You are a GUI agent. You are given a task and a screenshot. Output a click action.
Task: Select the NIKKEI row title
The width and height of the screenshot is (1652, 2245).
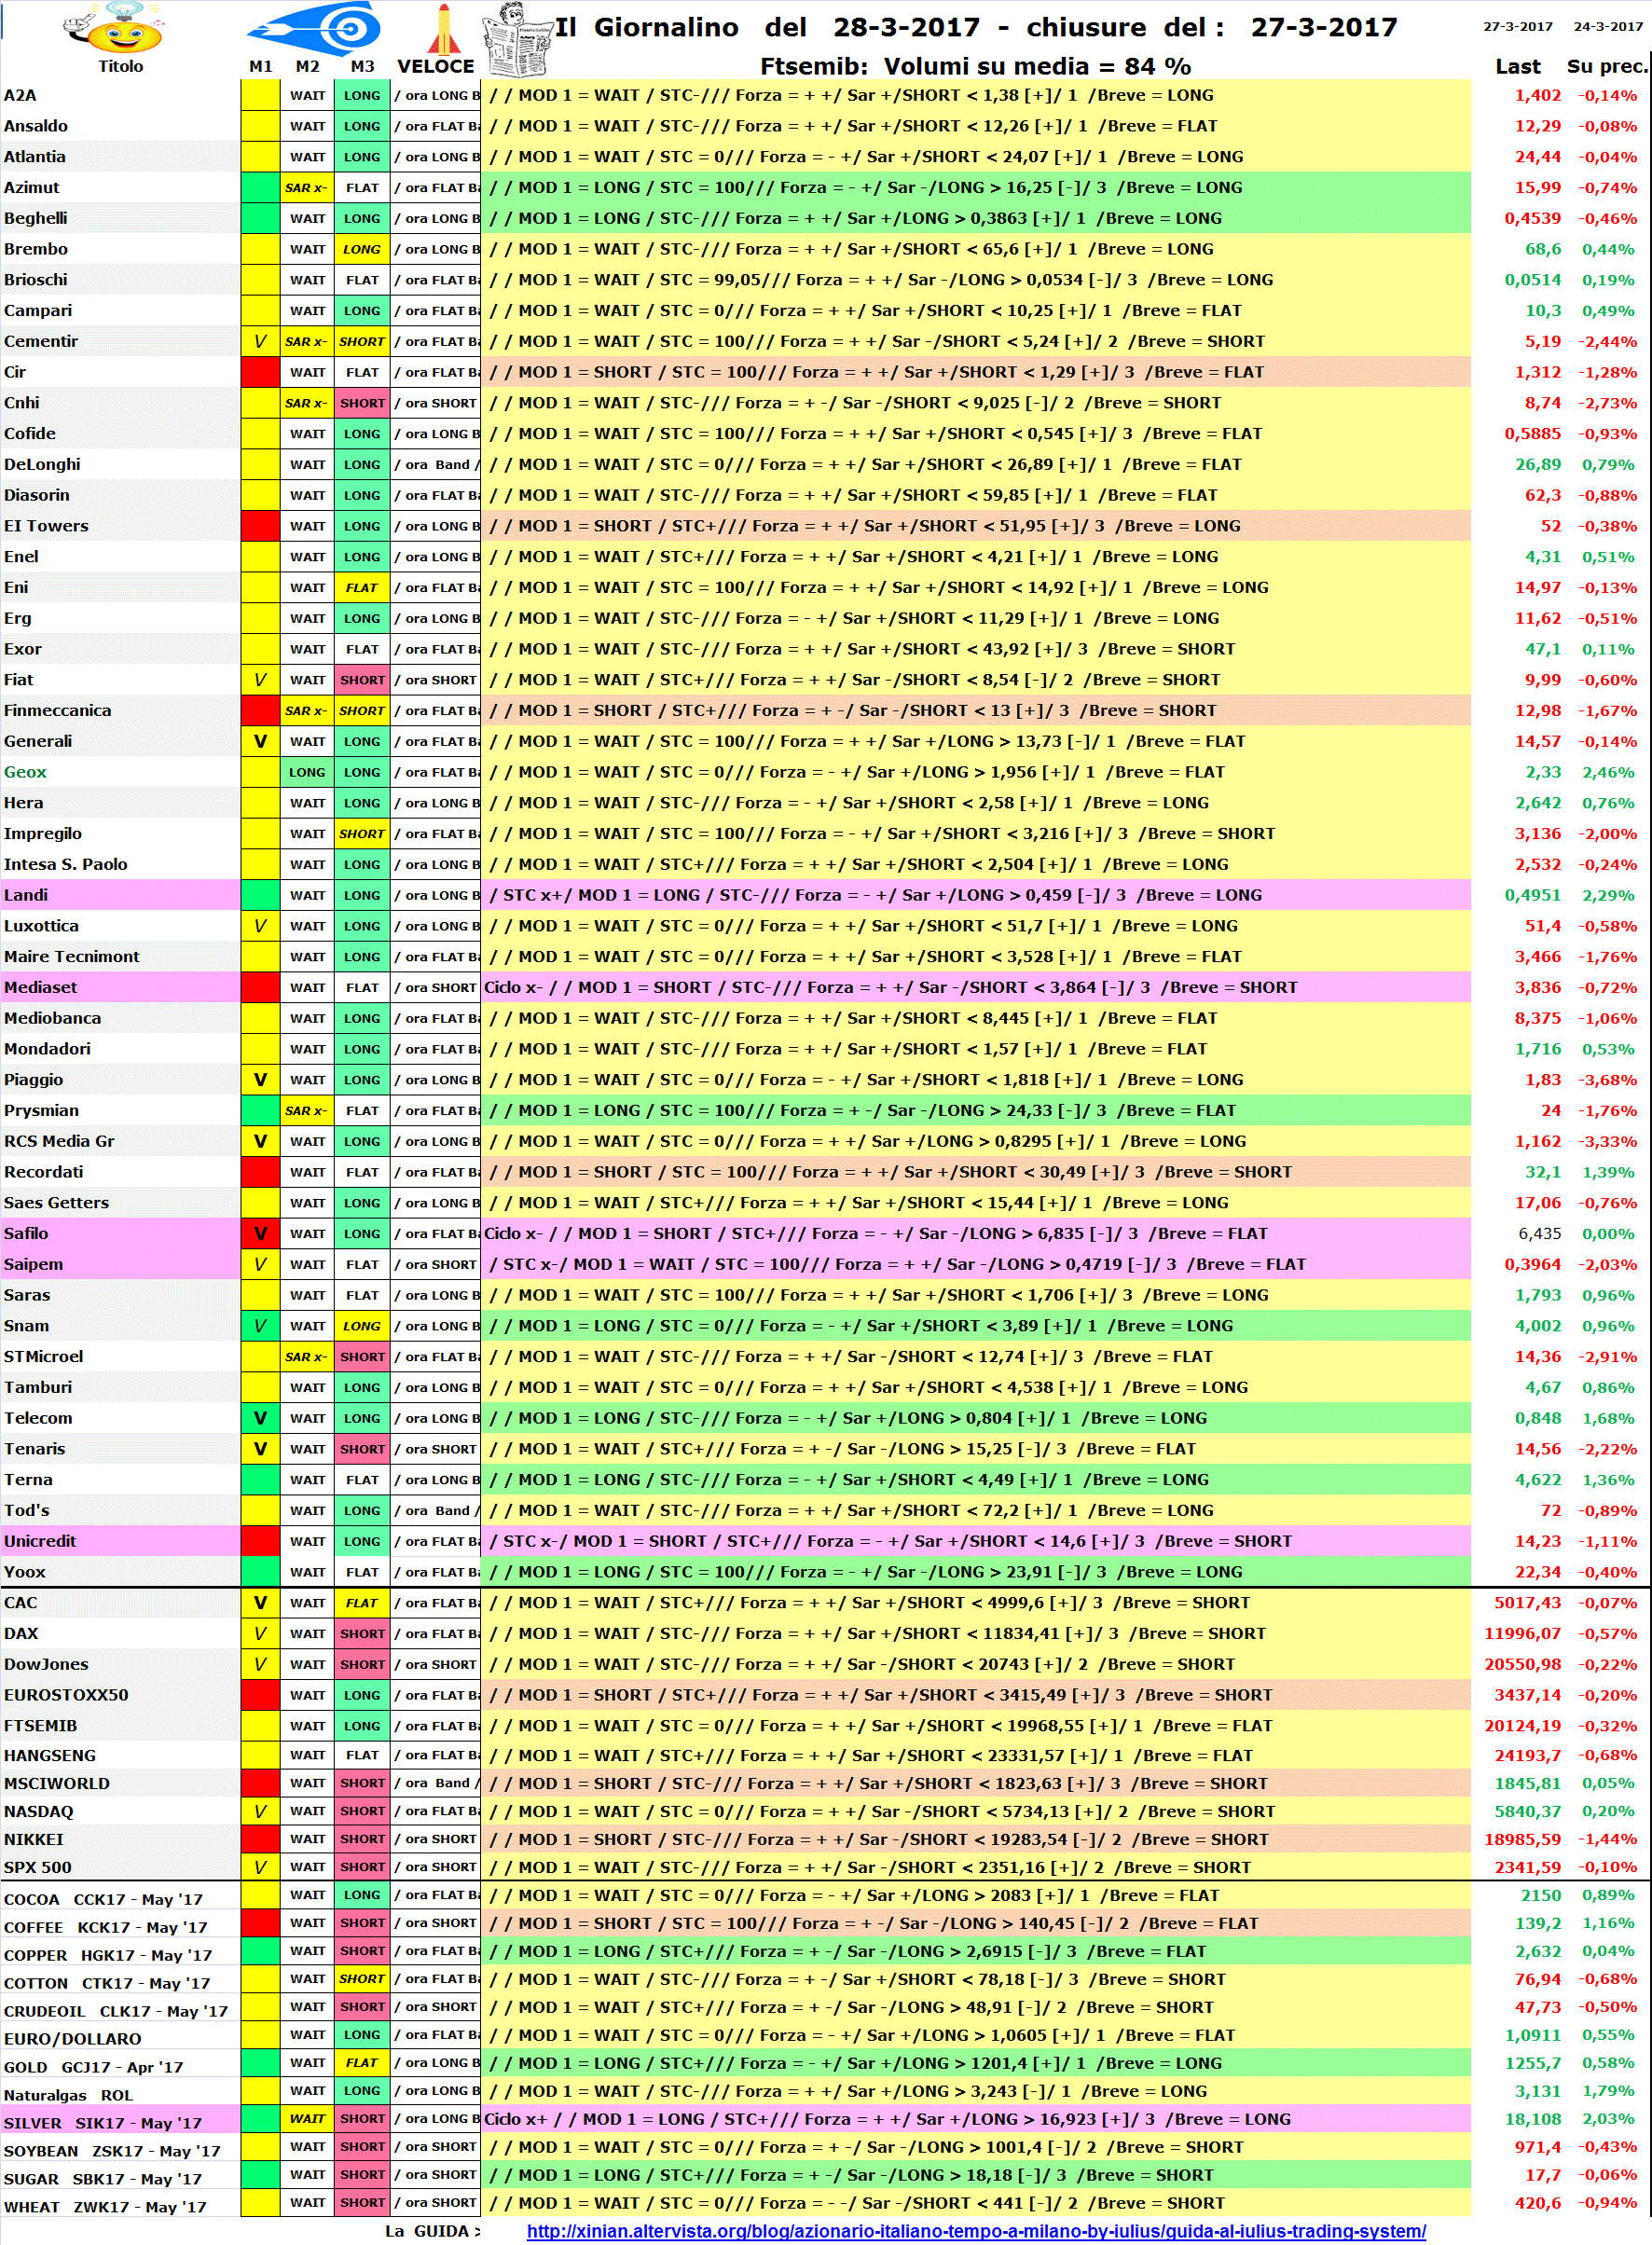click(x=120, y=1839)
